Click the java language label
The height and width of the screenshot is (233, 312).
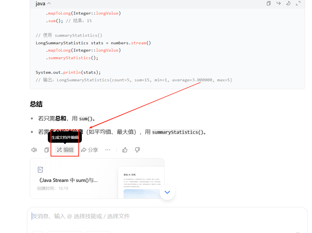coord(40,4)
